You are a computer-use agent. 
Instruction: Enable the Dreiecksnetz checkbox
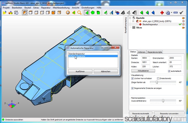[x=158, y=79]
